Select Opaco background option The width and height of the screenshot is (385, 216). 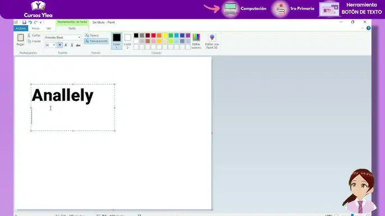click(92, 35)
